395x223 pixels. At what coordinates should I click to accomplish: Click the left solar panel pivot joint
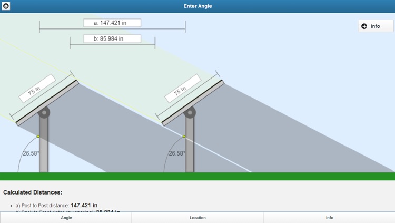pyautogui.click(x=44, y=112)
